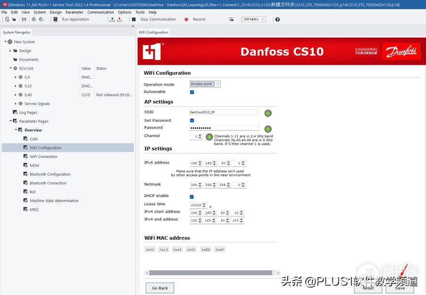Click the Stop Communication square icon
Image resolution: width=426 pixels, height=295 pixels.
(134, 19)
